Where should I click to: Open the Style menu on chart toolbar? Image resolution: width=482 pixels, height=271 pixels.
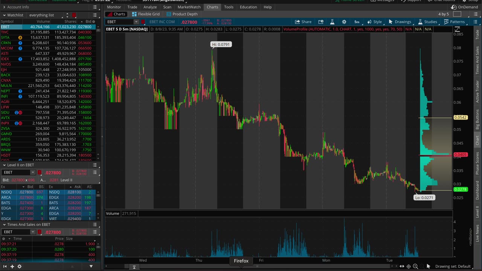(374, 22)
